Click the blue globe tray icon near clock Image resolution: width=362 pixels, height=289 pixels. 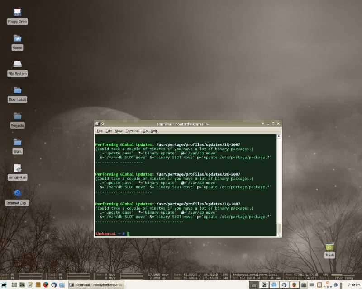(336, 285)
